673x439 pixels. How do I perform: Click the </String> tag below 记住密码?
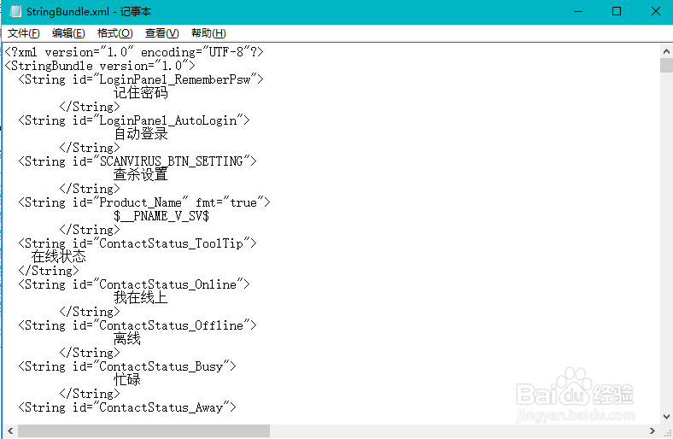coord(90,107)
